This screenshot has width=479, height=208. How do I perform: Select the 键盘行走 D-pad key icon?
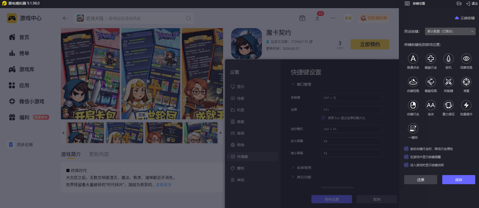pos(431,59)
